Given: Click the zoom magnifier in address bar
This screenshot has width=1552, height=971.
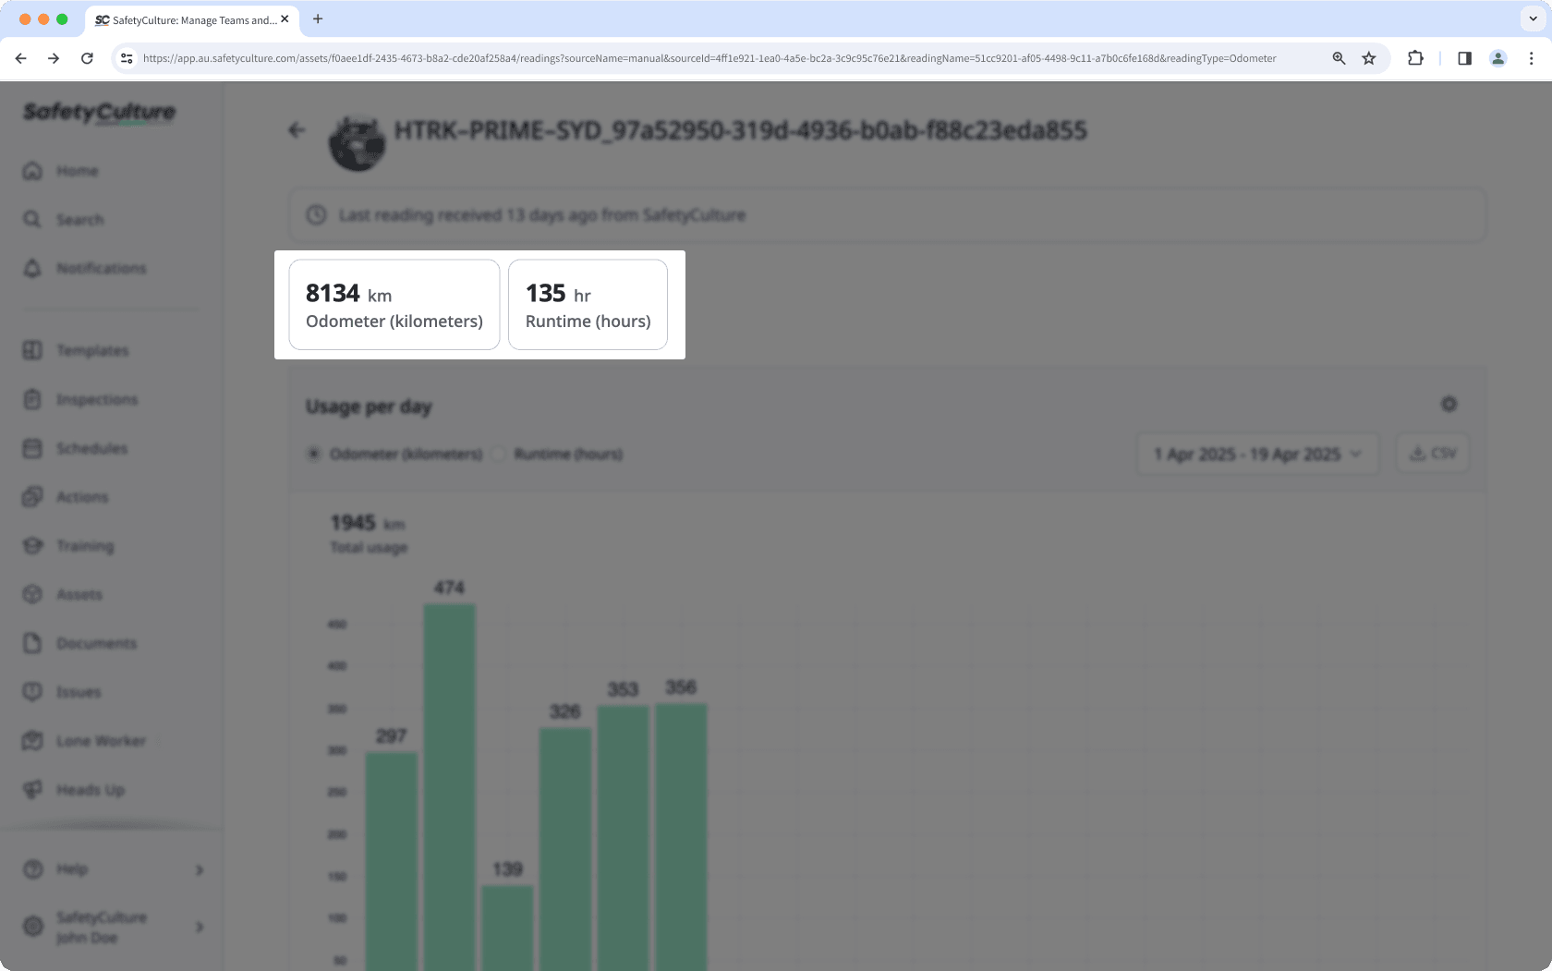Looking at the screenshot, I should click(x=1339, y=58).
